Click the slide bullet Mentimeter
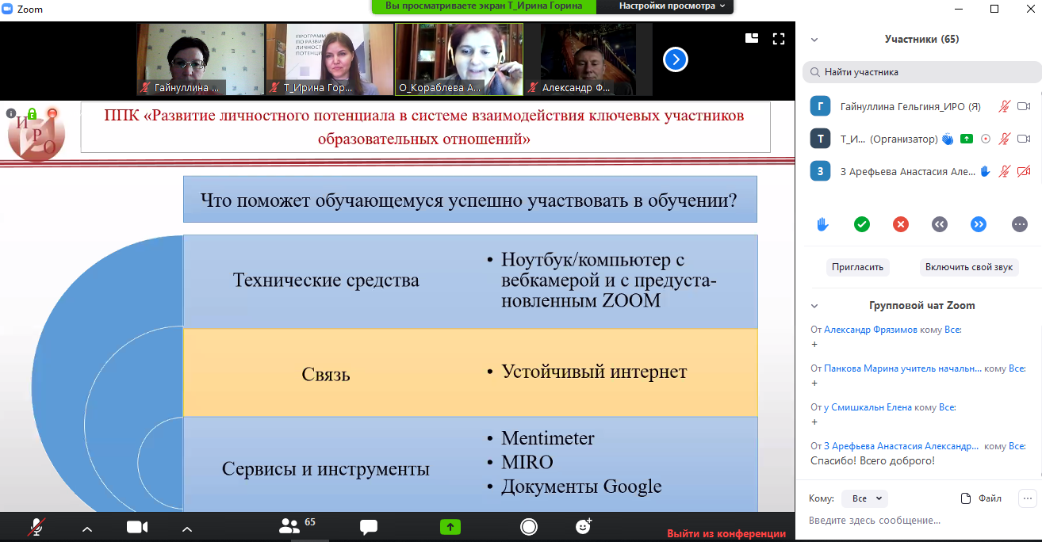1042x542 pixels. coord(548,438)
